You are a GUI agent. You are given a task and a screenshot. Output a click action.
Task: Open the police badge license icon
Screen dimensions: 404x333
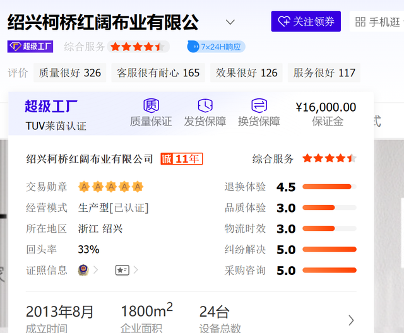pos(83,270)
